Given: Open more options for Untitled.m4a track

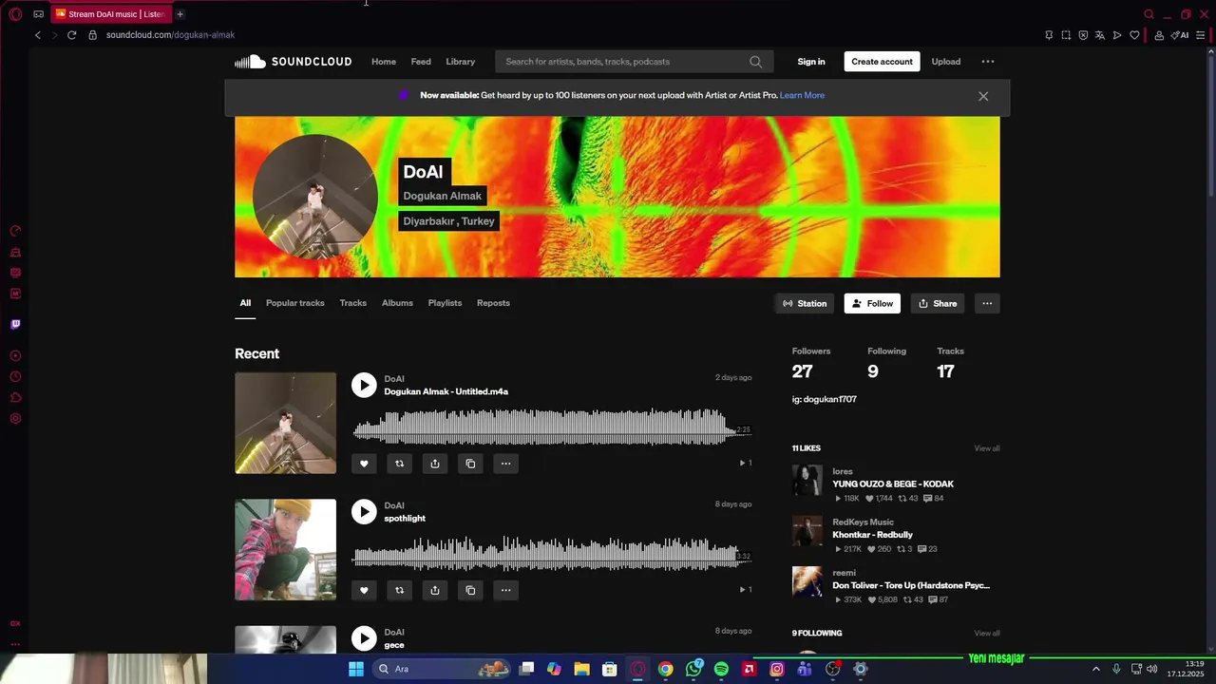Looking at the screenshot, I should point(505,464).
